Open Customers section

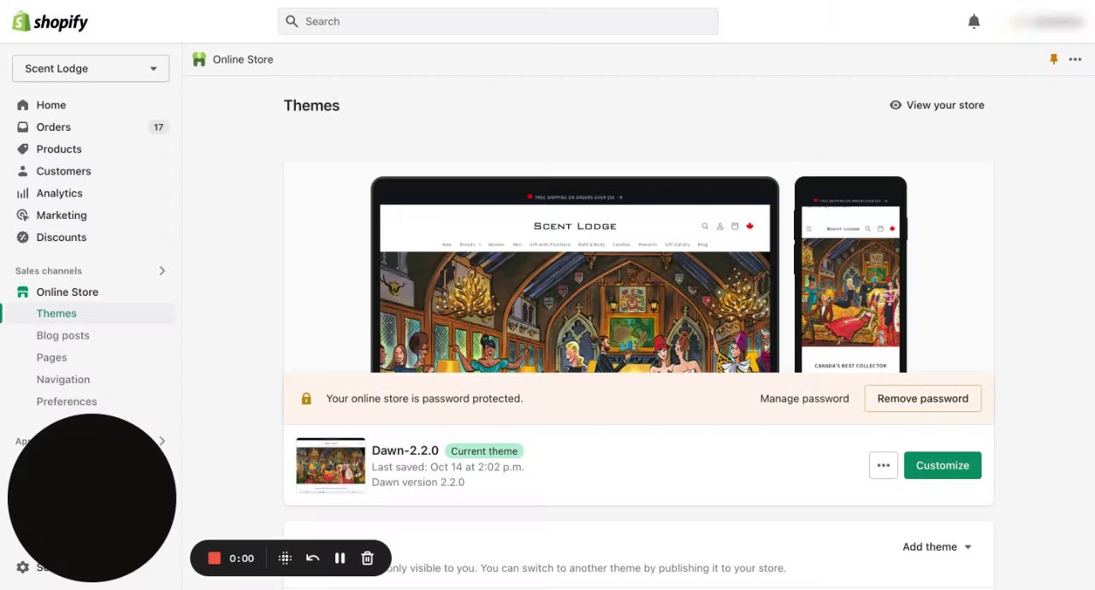pos(63,171)
